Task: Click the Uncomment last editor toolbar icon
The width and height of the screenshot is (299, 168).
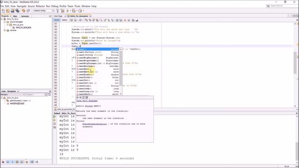Action: [x=137, y=20]
